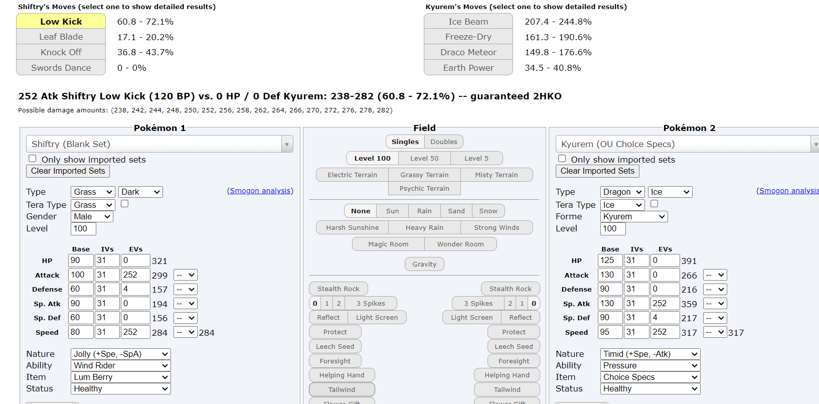The width and height of the screenshot is (819, 404).
Task: Open Kyurem's Dragon type dropdown
Action: pyautogui.click(x=622, y=192)
